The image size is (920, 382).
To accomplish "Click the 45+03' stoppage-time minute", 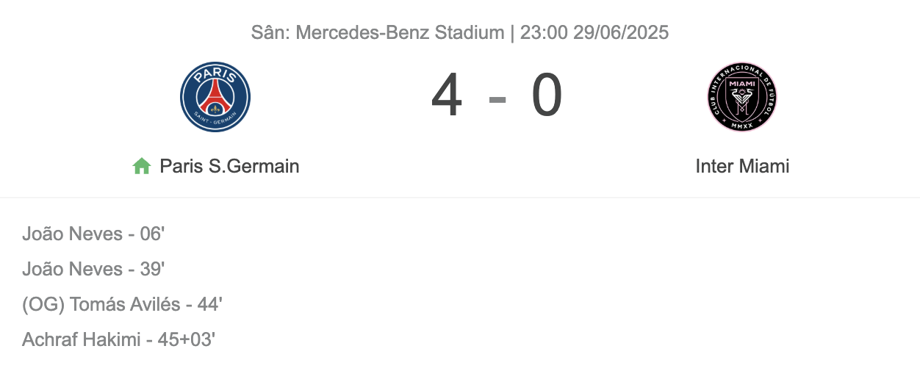I will (x=187, y=340).
